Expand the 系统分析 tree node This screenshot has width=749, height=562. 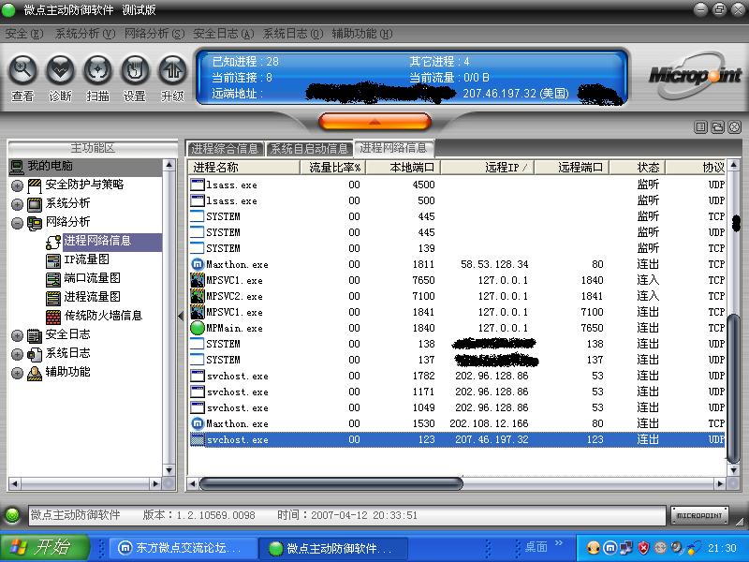[17, 204]
